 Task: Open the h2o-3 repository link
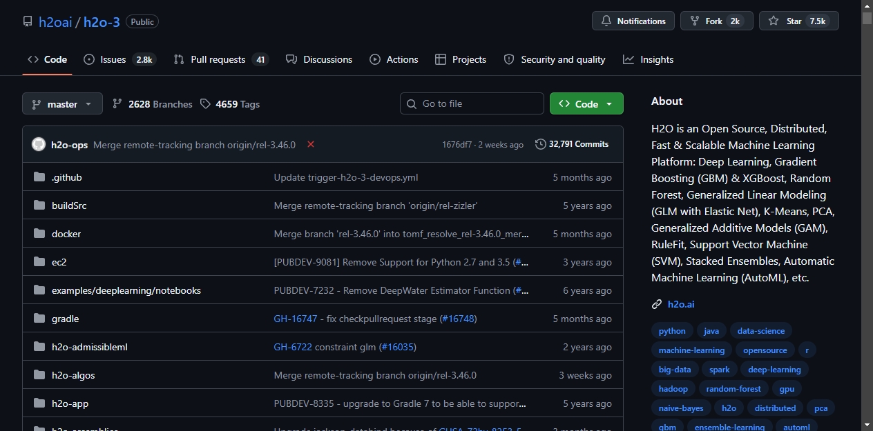102,22
